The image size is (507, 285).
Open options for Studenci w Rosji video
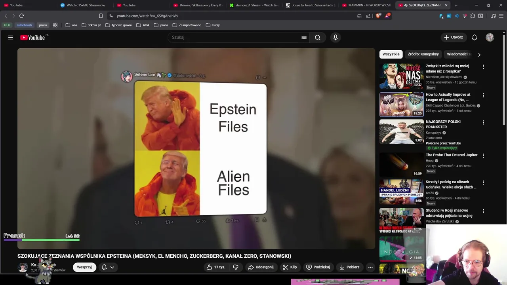(483, 211)
